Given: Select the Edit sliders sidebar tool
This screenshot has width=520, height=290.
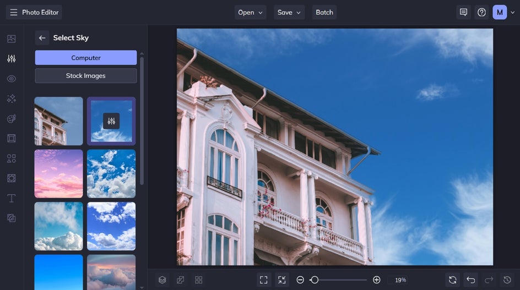Looking at the screenshot, I should (11, 59).
